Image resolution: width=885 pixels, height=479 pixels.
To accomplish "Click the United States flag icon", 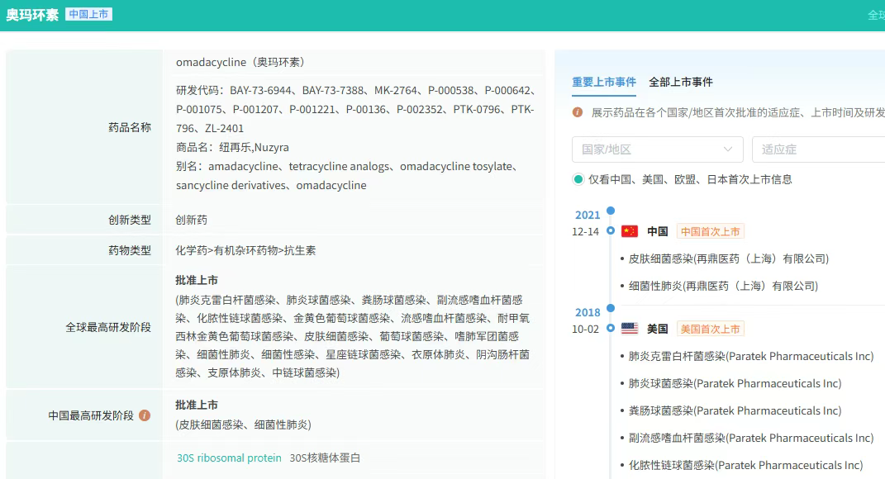I will [x=630, y=329].
